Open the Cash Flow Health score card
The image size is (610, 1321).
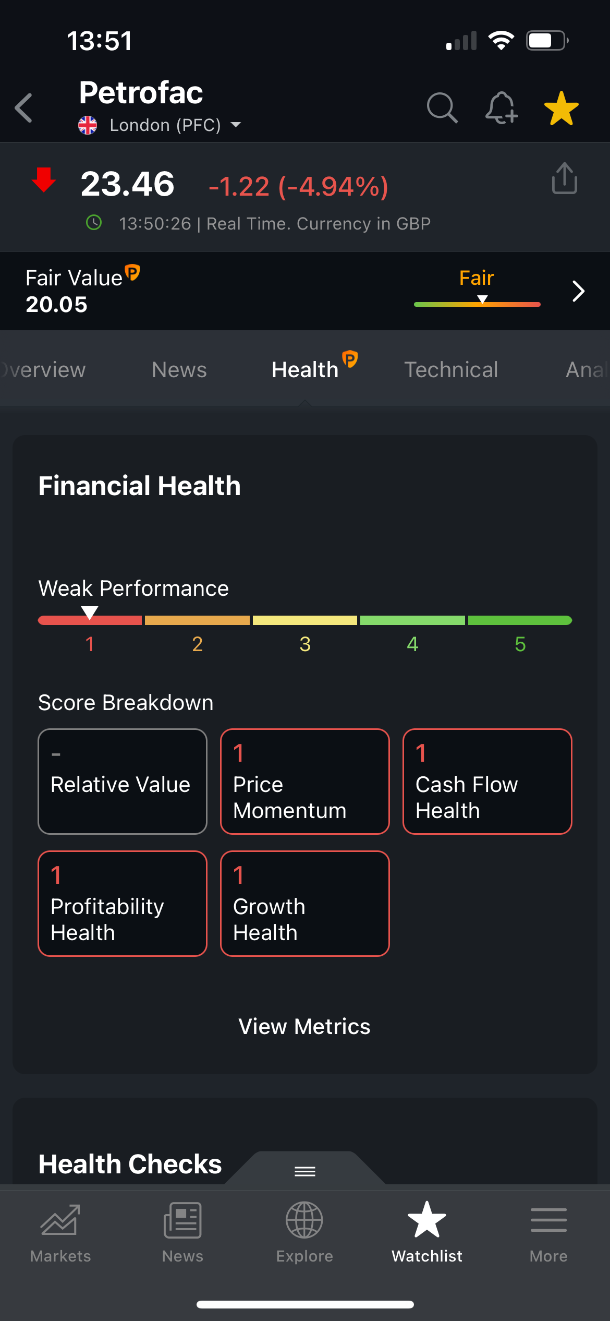point(487,782)
